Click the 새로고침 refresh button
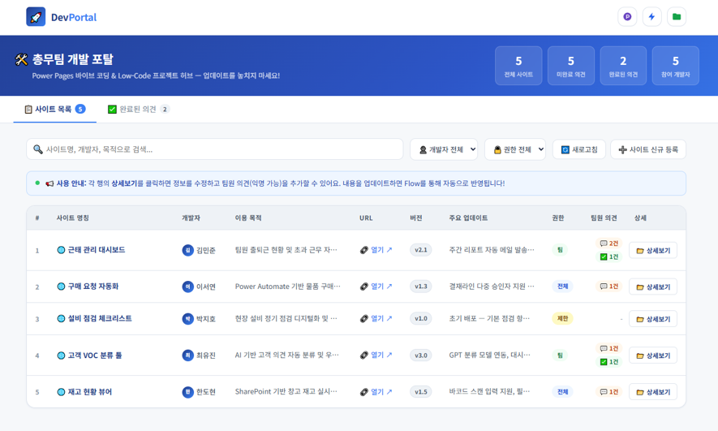 (x=579, y=149)
